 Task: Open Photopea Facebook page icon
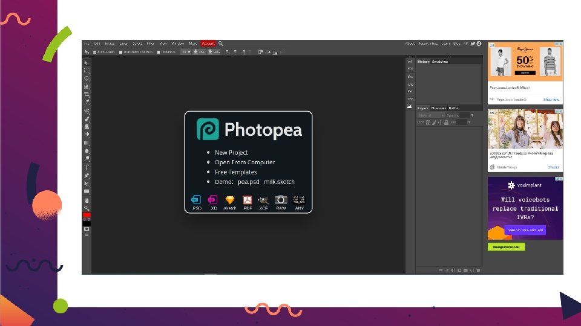coord(479,43)
